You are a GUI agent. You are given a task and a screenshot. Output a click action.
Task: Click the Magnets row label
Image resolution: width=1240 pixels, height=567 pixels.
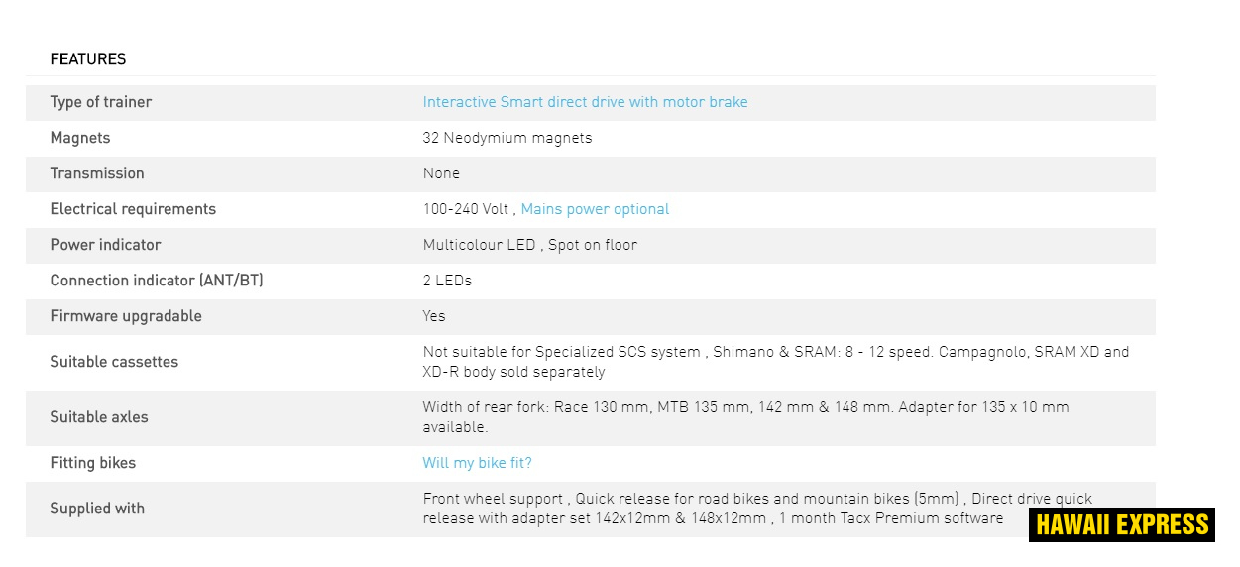pos(80,138)
